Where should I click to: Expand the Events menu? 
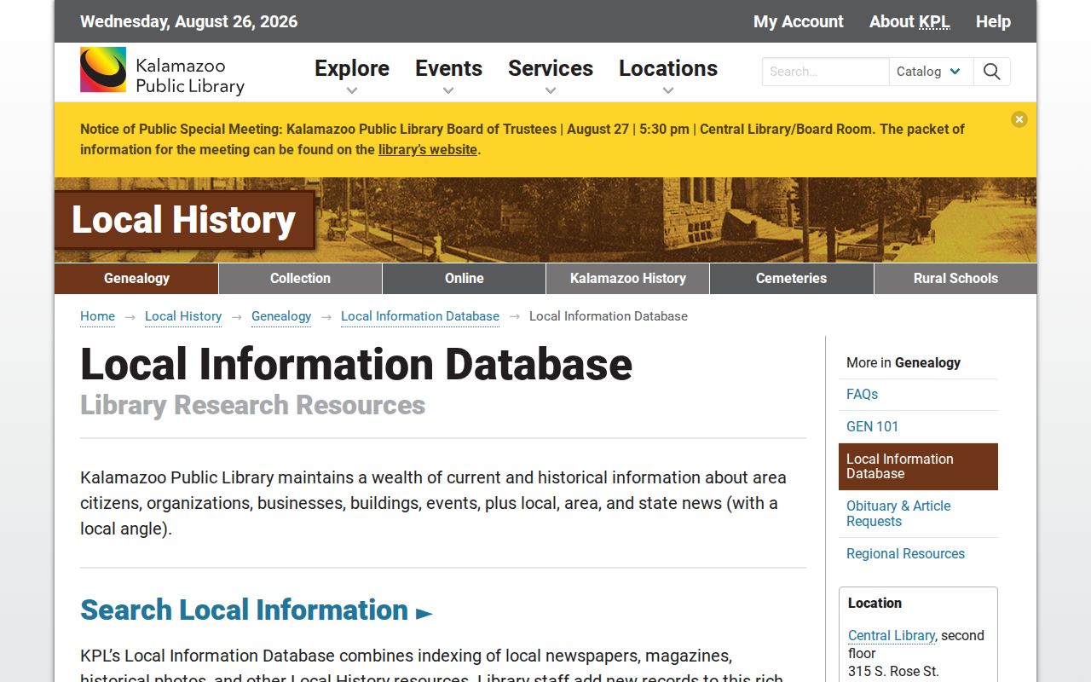[x=448, y=75]
